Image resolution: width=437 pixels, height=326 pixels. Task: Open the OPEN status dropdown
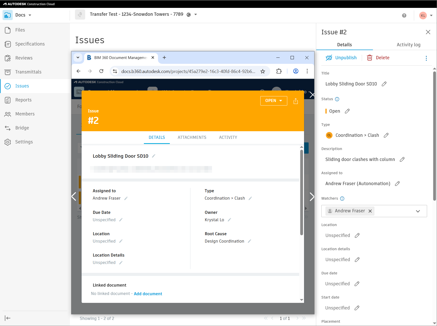click(274, 101)
